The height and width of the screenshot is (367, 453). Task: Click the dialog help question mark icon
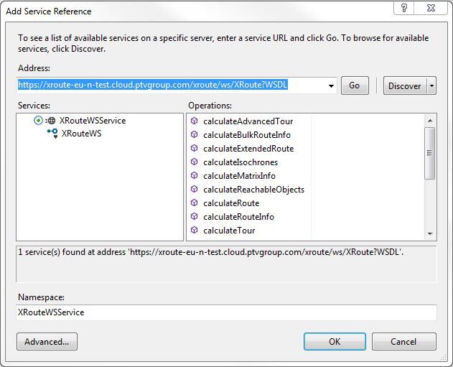(x=404, y=8)
